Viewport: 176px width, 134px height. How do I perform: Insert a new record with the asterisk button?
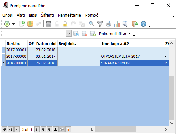56,129
